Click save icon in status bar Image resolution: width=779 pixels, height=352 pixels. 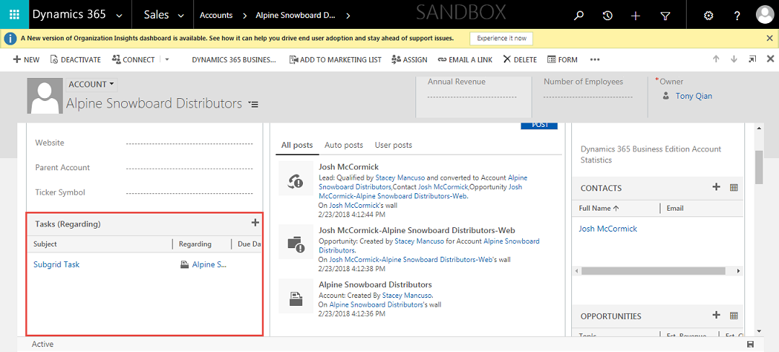click(x=750, y=345)
